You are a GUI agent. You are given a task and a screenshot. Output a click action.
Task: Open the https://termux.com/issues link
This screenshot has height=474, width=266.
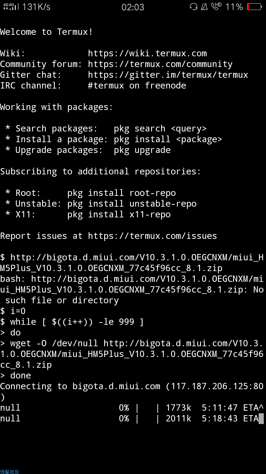152,236
